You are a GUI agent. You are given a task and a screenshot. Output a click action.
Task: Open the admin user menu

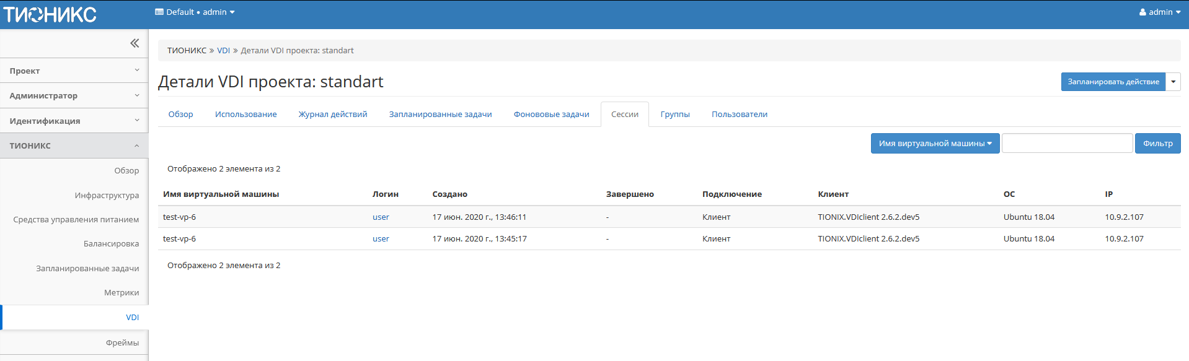(1159, 12)
